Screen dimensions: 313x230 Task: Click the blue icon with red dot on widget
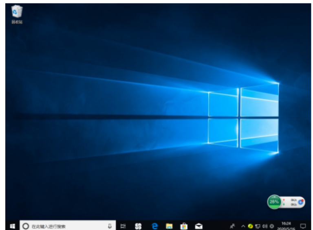(301, 202)
